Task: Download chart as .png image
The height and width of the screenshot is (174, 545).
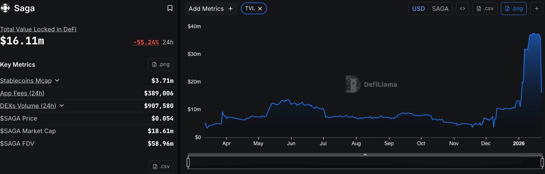Action: click(513, 9)
